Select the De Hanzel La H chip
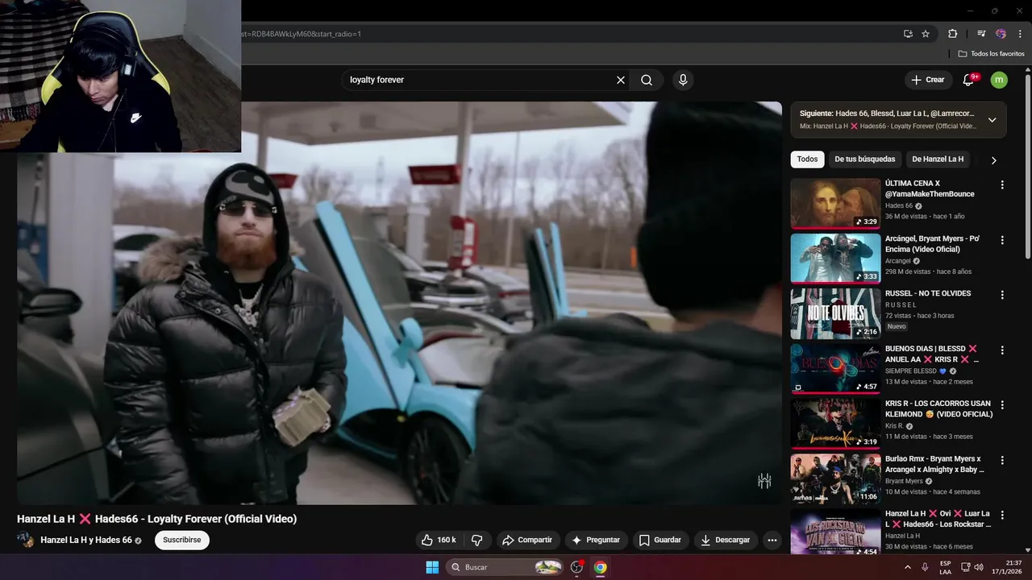The image size is (1032, 580). pos(938,159)
